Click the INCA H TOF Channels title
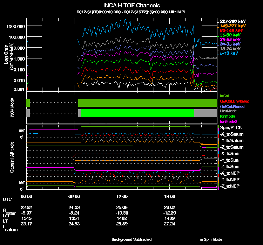 point(131,6)
